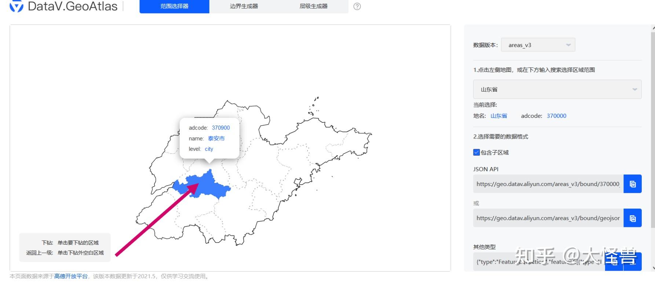Click the 2.选择需要的数据格式 heading

tap(501, 137)
